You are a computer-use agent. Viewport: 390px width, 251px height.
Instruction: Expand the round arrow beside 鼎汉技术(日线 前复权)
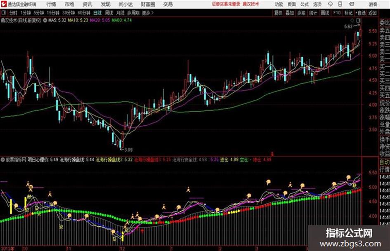[45, 21]
